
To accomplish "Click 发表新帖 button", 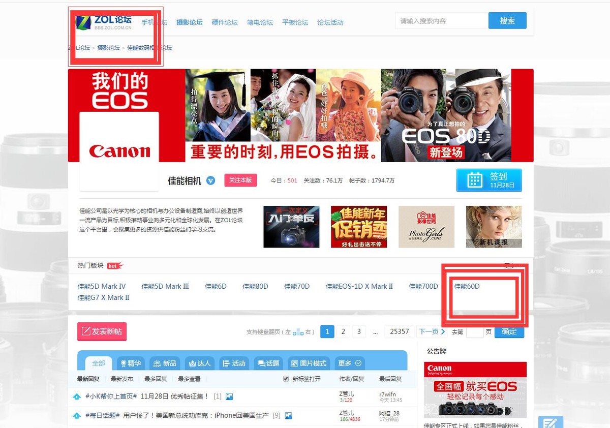I will (102, 331).
